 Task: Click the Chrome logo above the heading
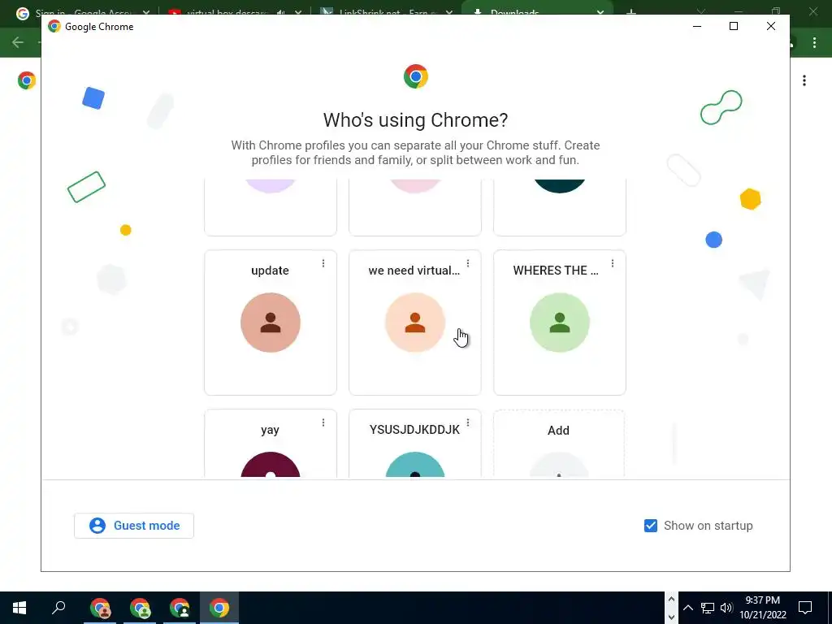[415, 76]
